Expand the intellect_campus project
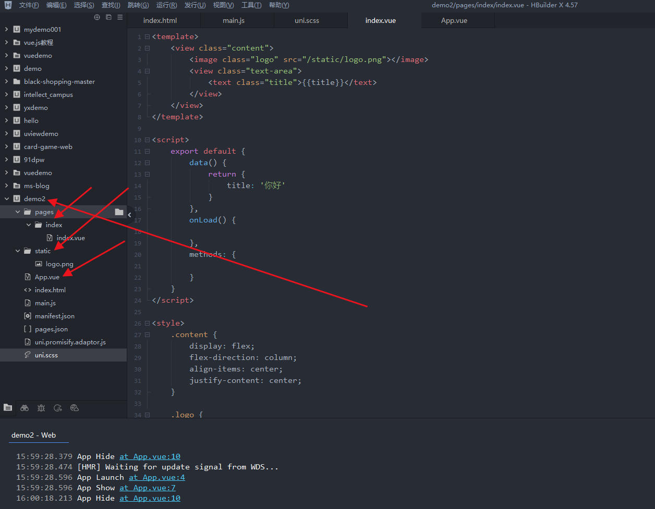655x509 pixels. pos(6,95)
